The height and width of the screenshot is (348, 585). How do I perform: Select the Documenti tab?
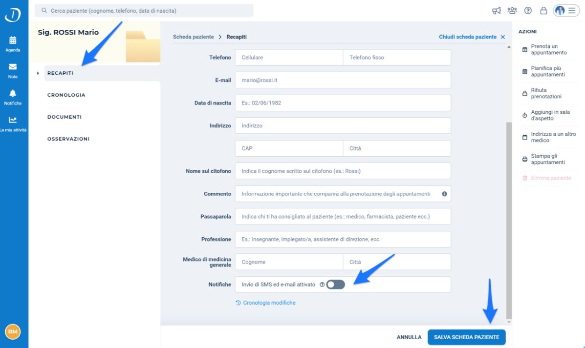[x=64, y=117]
